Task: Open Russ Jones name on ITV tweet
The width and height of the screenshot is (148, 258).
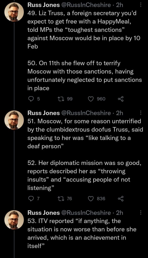Action: 43,213
